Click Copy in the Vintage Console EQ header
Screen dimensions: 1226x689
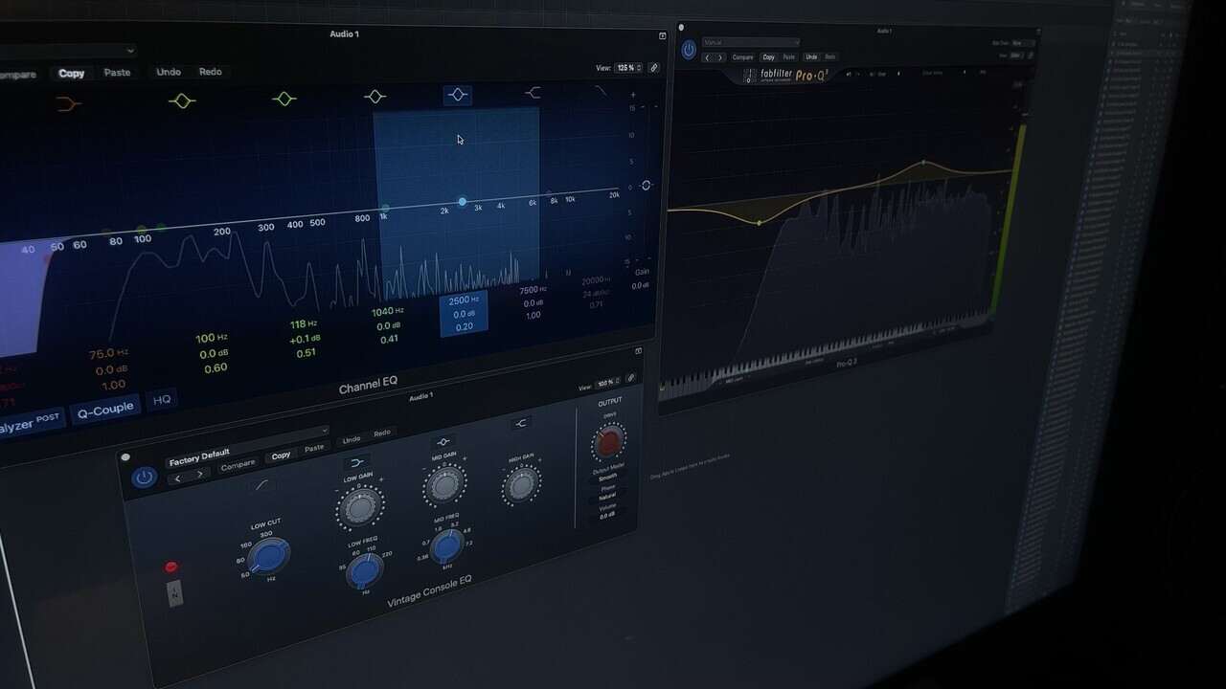[x=281, y=456]
